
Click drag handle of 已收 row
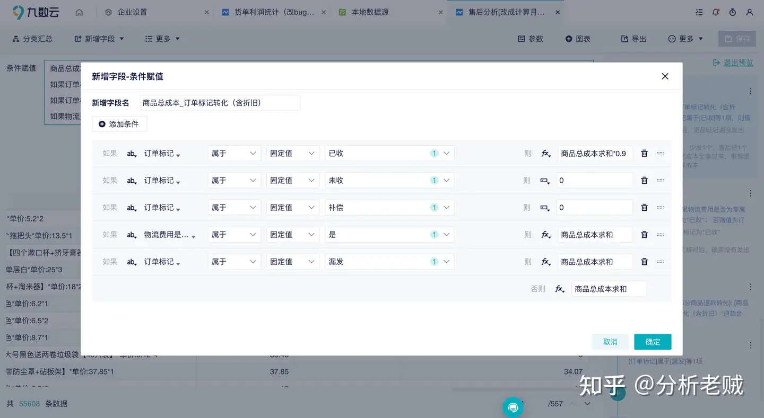pos(660,153)
